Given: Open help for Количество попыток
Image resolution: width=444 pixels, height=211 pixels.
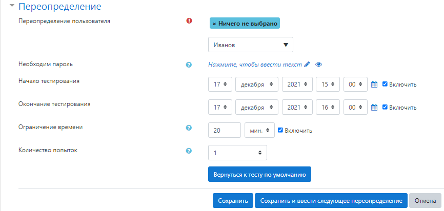Looking at the screenshot, I should (189, 151).
